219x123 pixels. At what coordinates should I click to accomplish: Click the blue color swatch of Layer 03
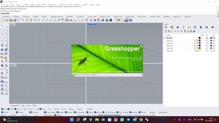[x=199, y=45]
